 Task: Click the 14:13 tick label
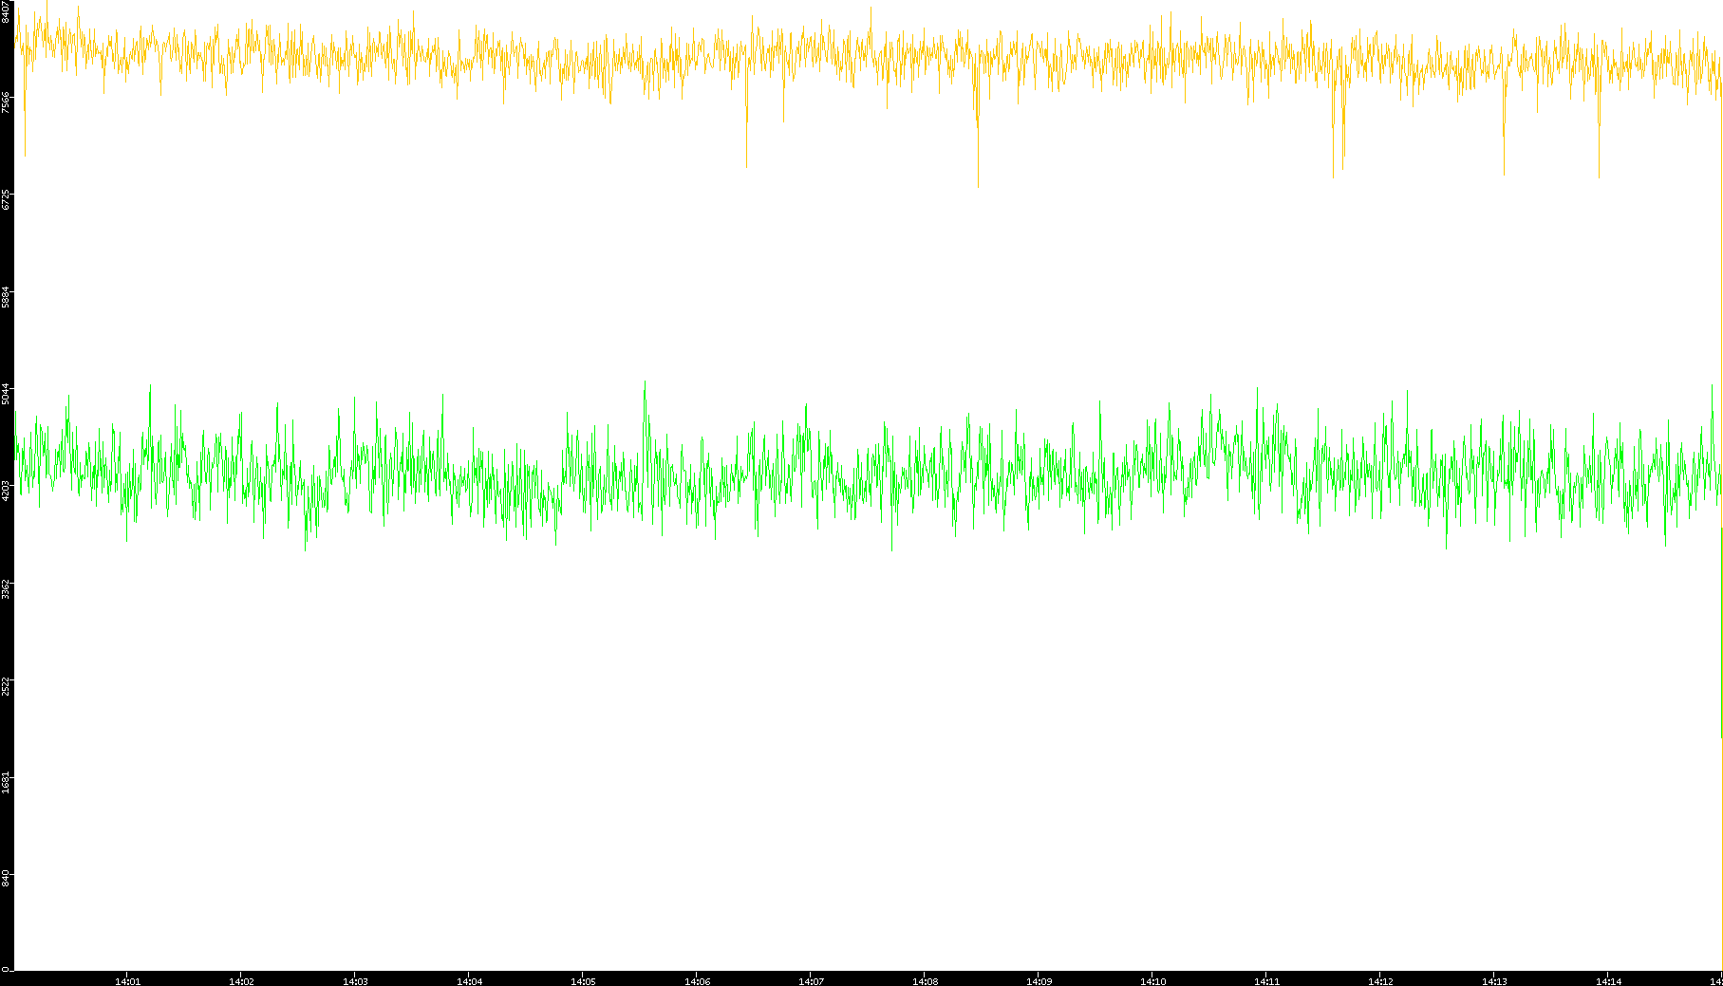(x=1494, y=981)
